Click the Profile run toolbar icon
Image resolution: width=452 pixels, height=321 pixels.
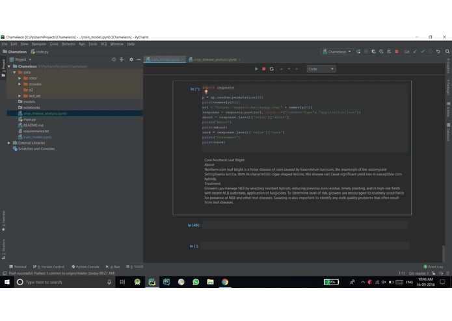coord(381,51)
